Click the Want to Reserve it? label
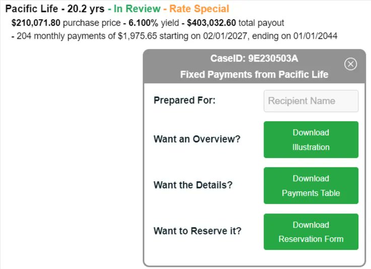The height and width of the screenshot is (269, 371). click(197, 231)
